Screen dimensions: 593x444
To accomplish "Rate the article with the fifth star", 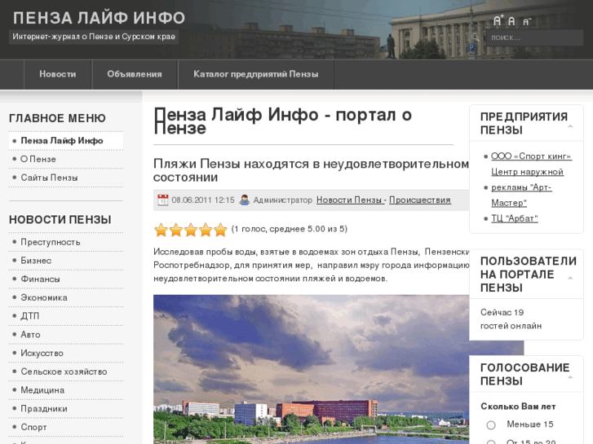I will point(220,230).
